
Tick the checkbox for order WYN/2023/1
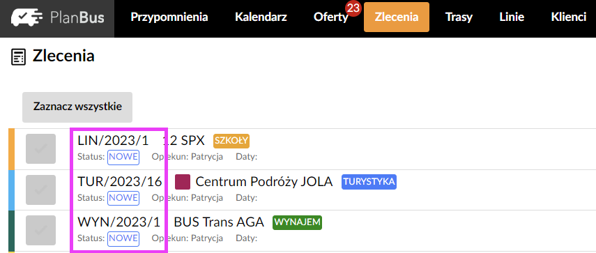40,230
